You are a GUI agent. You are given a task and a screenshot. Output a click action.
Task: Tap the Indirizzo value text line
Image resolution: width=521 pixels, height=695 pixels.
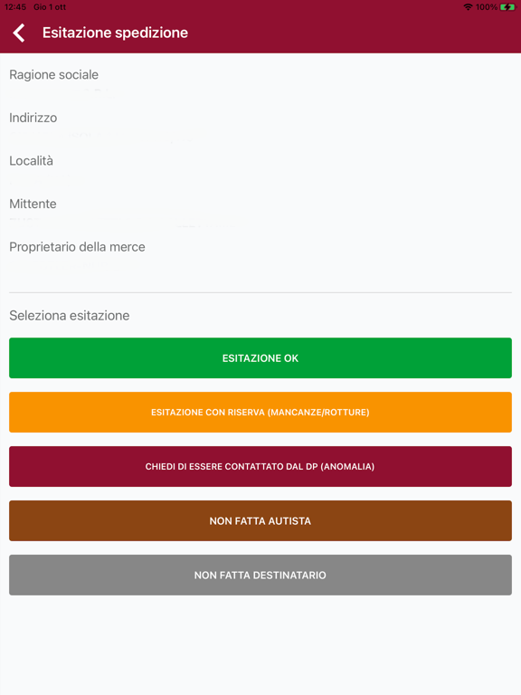coord(102,136)
